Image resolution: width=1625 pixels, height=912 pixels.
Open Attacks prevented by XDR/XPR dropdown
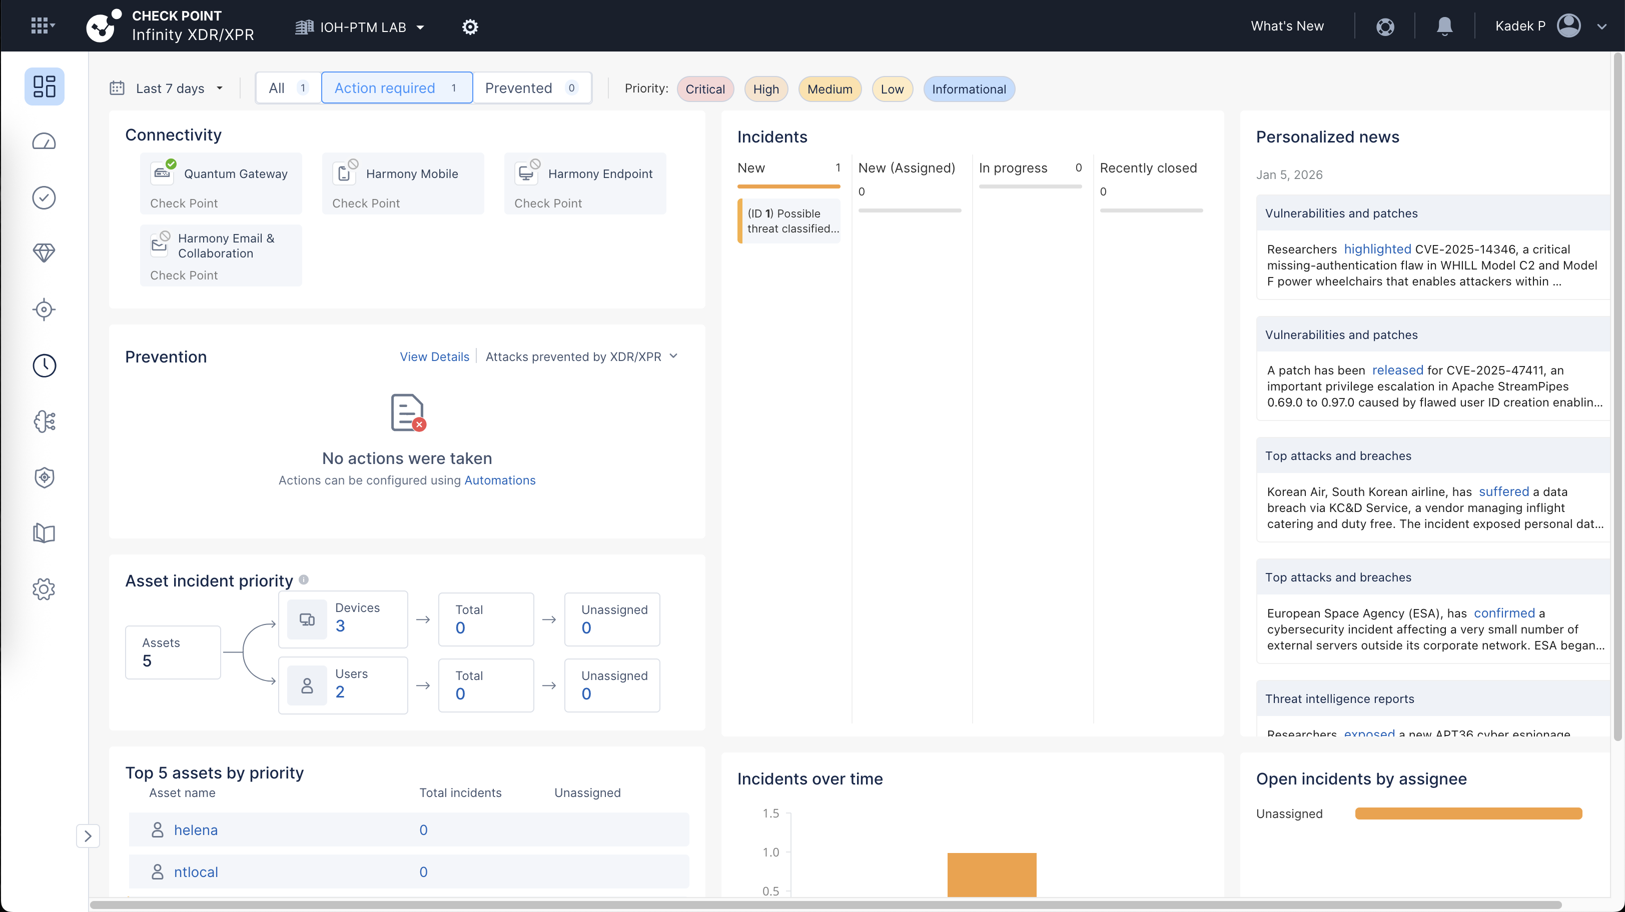coord(581,356)
